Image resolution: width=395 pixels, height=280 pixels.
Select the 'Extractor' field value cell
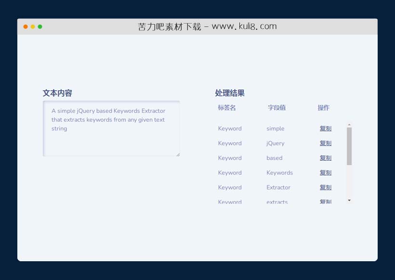(278, 188)
